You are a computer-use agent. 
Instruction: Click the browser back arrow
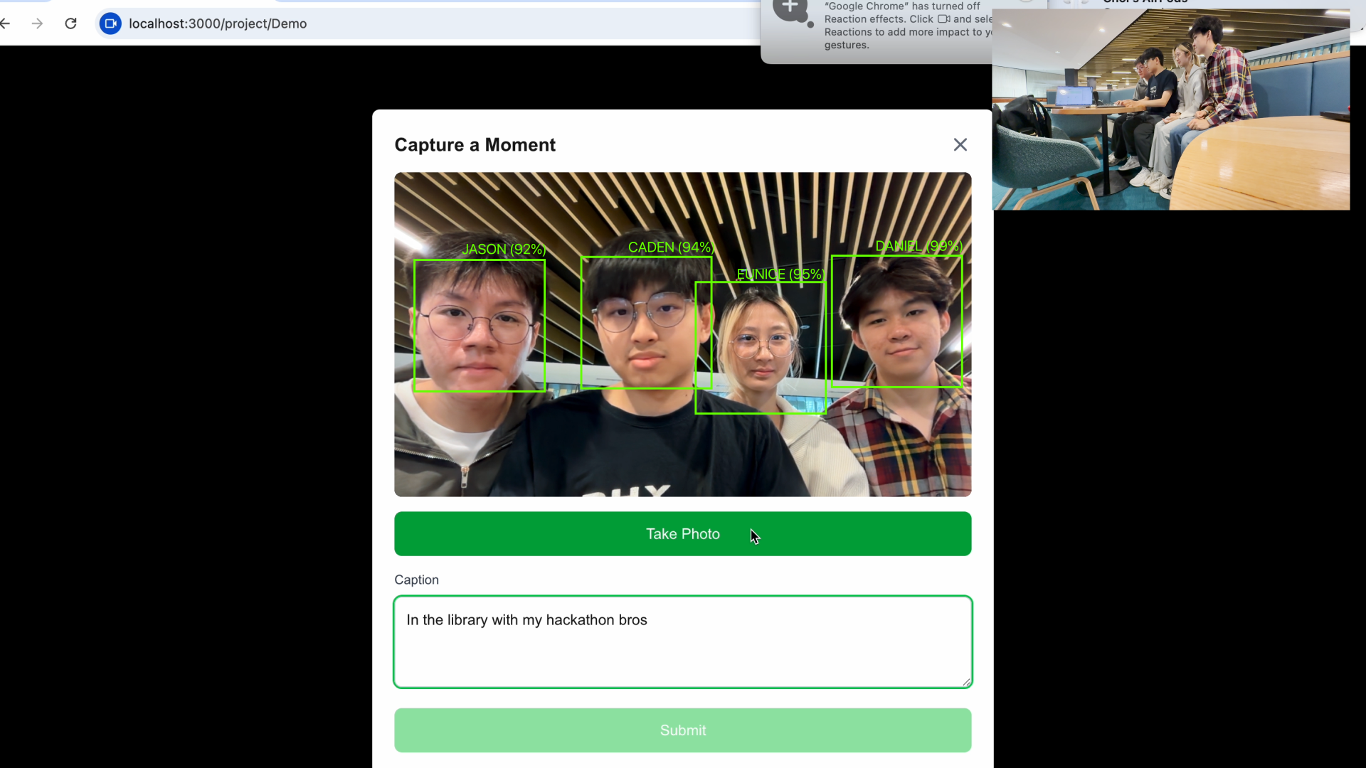click(6, 23)
